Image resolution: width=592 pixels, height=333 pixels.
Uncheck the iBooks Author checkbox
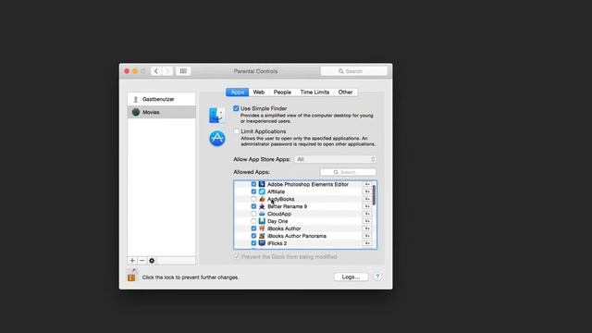[x=253, y=228]
